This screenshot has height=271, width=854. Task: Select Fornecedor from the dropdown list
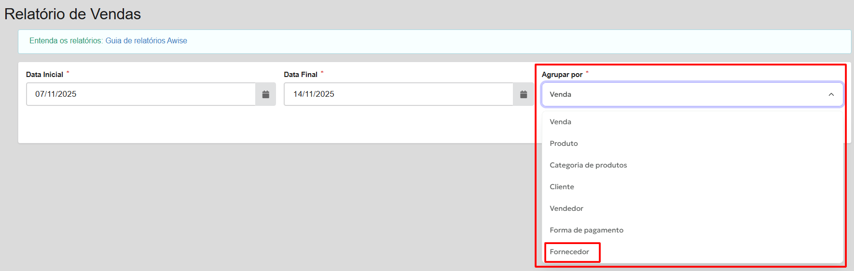[x=569, y=252]
